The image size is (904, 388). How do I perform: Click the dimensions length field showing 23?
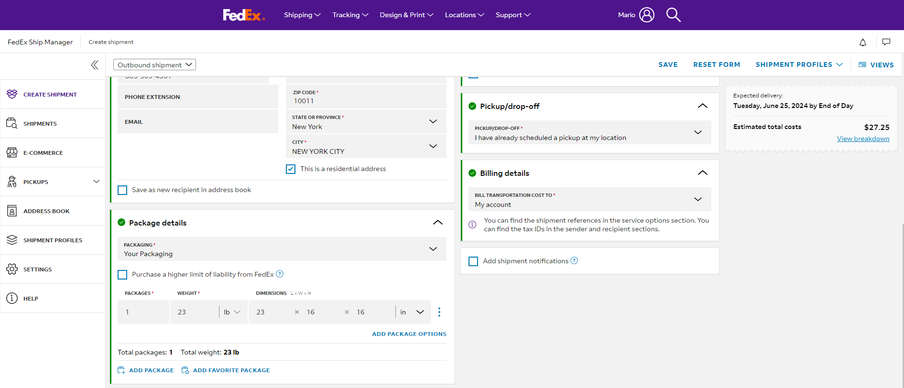point(272,312)
